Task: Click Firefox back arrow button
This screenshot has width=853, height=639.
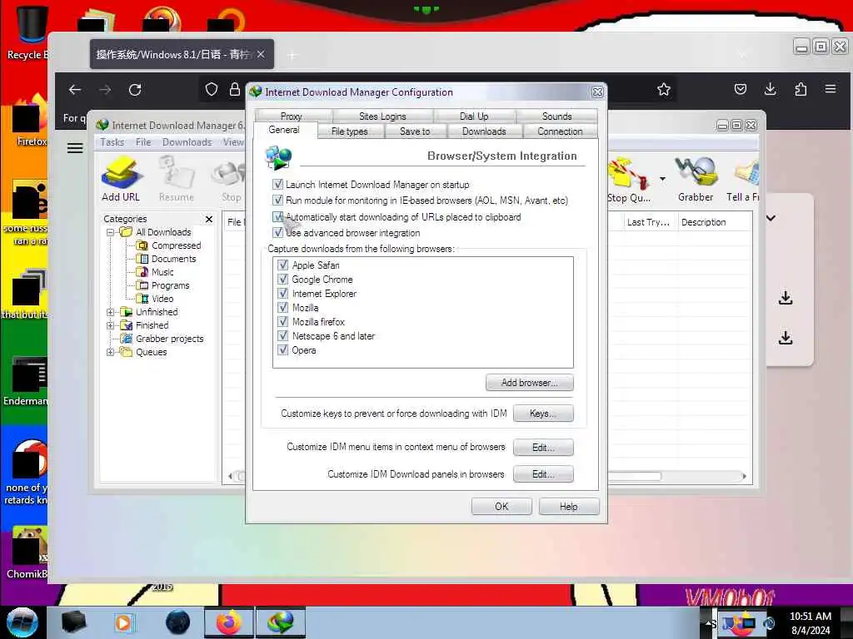Action: pos(75,90)
